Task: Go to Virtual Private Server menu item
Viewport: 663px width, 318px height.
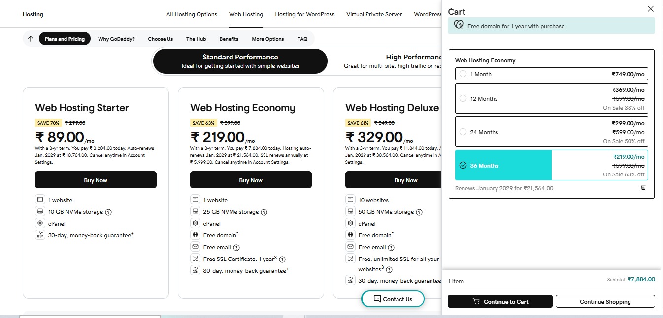Action: tap(374, 14)
